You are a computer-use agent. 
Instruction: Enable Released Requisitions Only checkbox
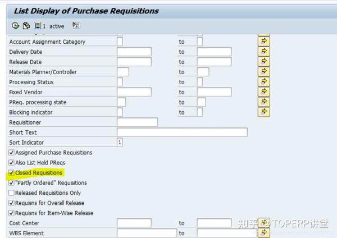point(12,193)
